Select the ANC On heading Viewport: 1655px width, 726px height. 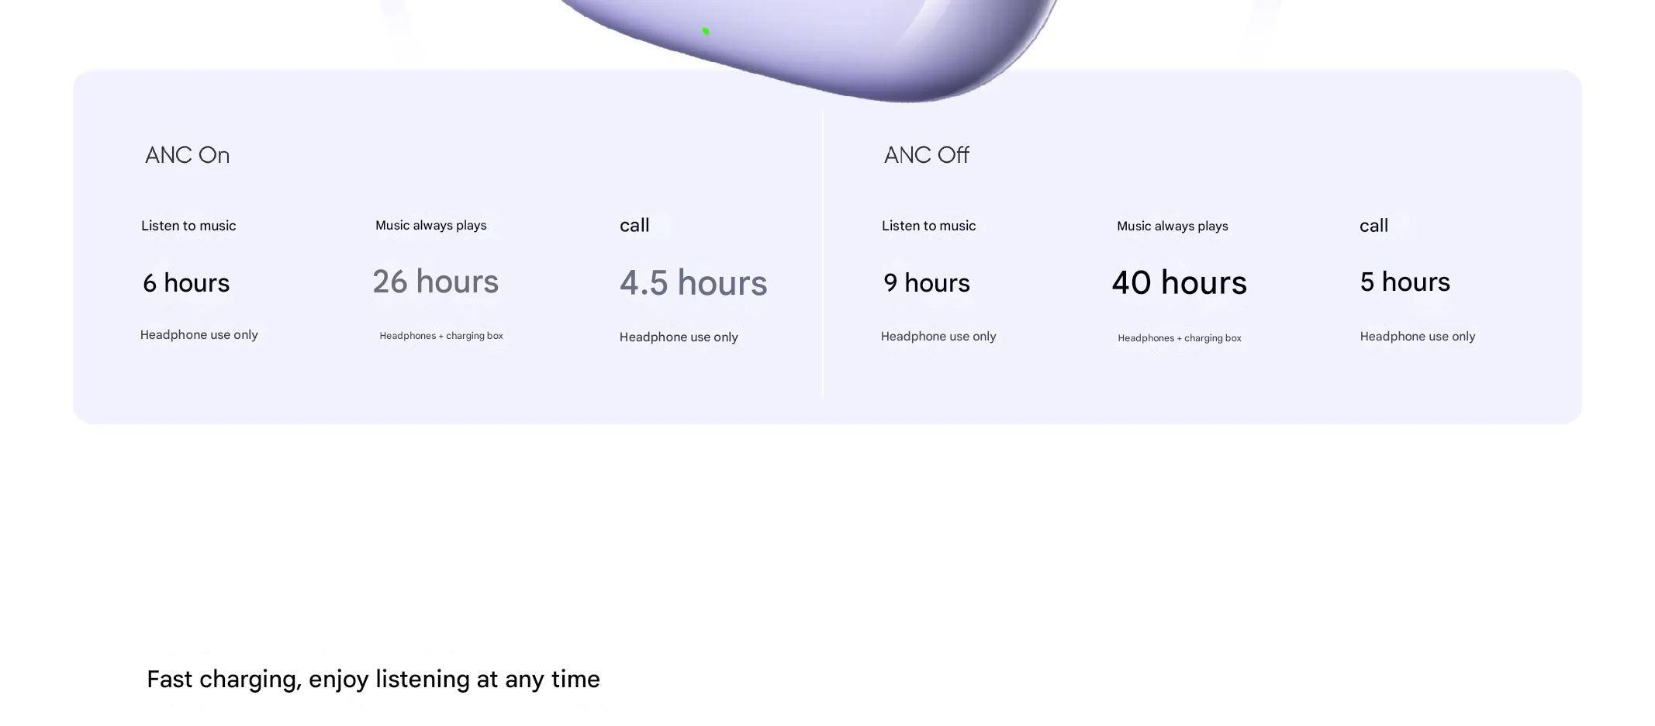tap(187, 155)
